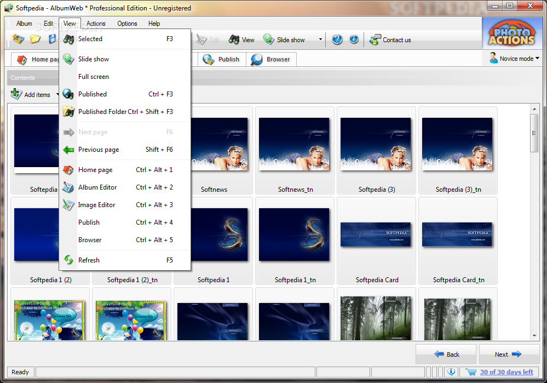The height and width of the screenshot is (383, 547).
Task: Click the new album star-folder toolbar icon
Action: [18, 39]
